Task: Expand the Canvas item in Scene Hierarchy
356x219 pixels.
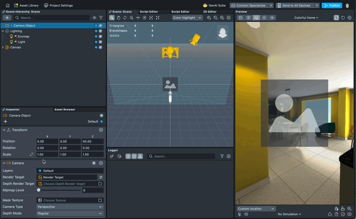Action: 3,47
